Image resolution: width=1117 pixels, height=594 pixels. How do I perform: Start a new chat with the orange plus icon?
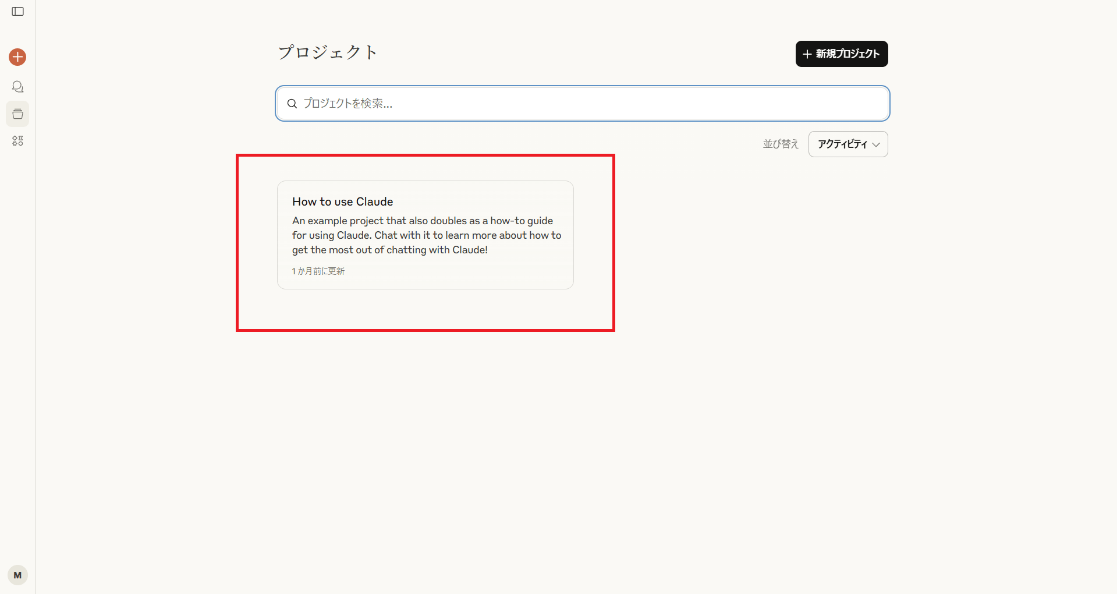(x=17, y=57)
